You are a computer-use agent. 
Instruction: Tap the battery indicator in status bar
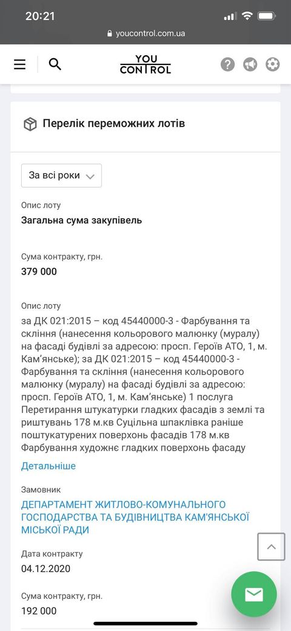(267, 16)
